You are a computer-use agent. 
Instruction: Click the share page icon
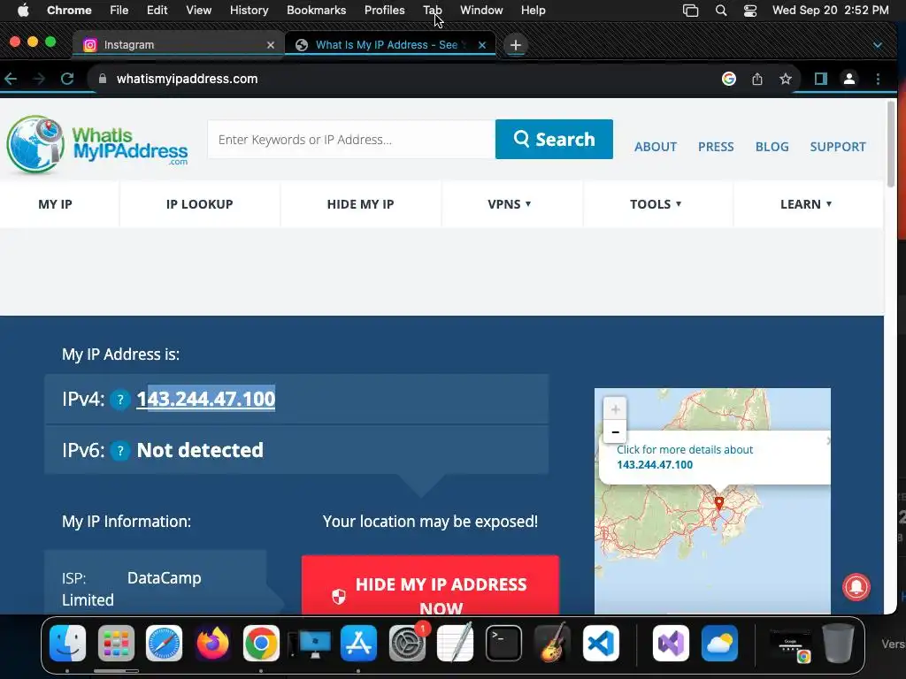757,79
